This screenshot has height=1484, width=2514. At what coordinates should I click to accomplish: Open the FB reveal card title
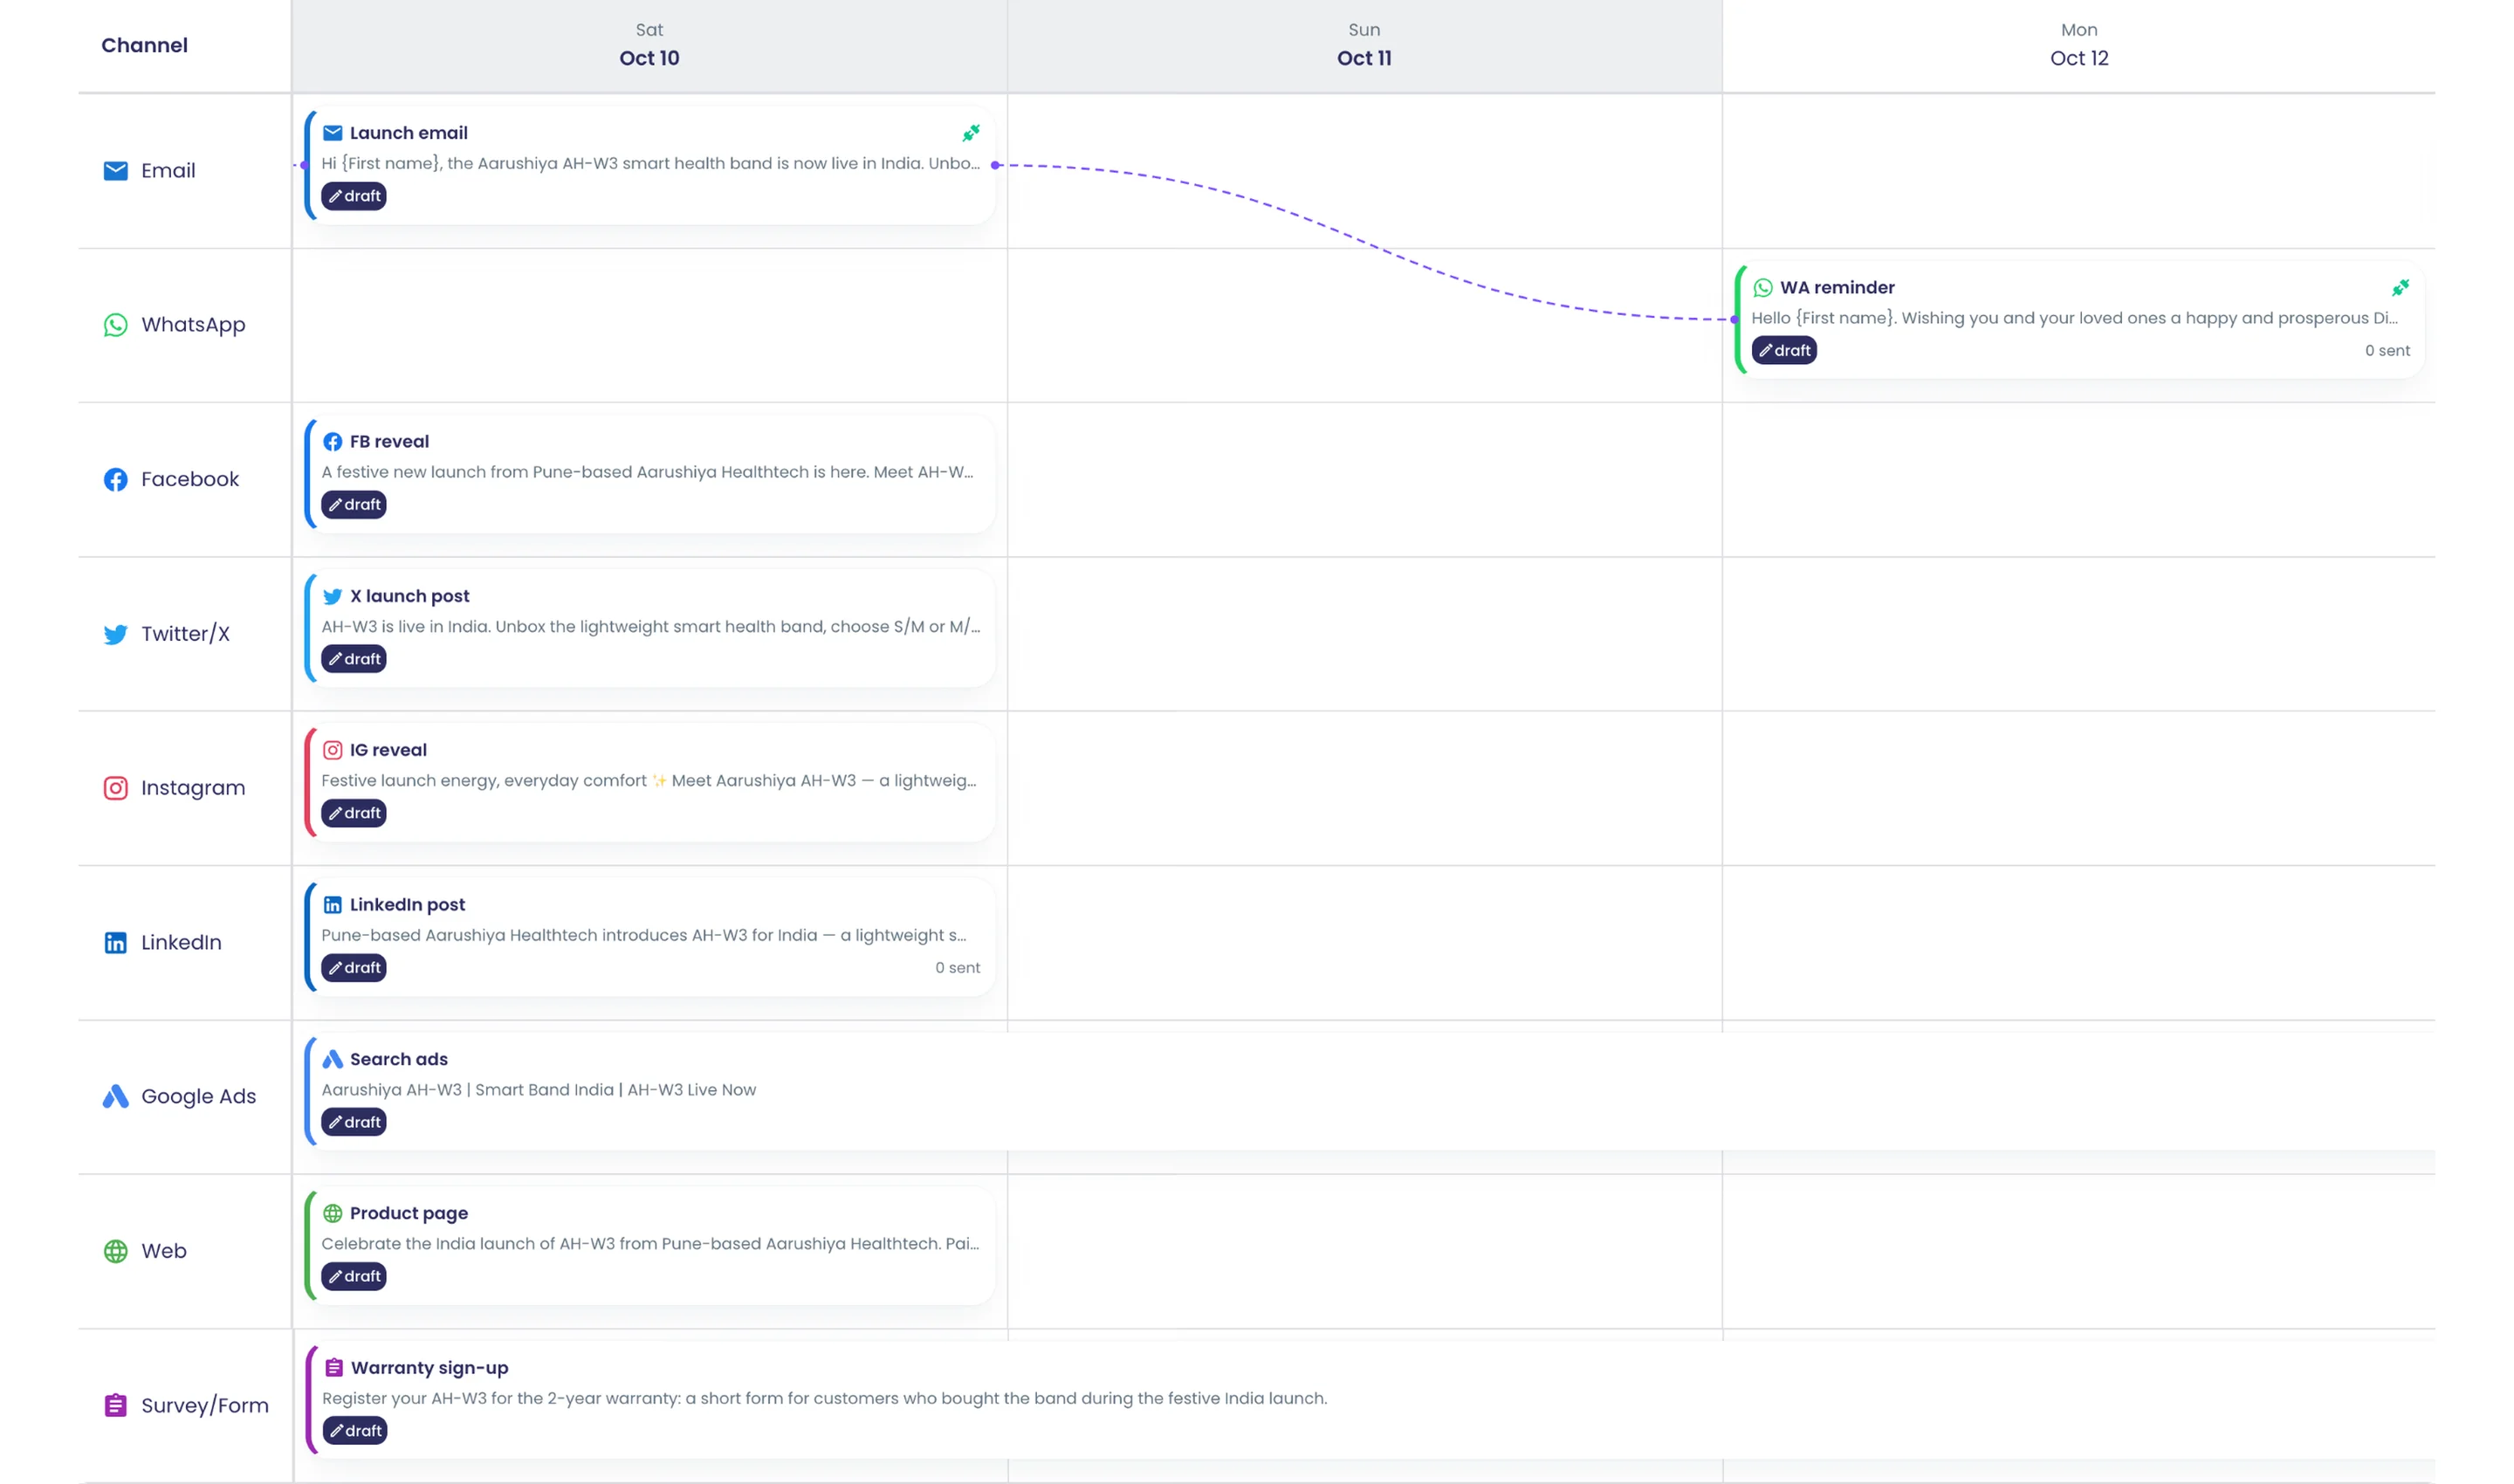click(389, 442)
